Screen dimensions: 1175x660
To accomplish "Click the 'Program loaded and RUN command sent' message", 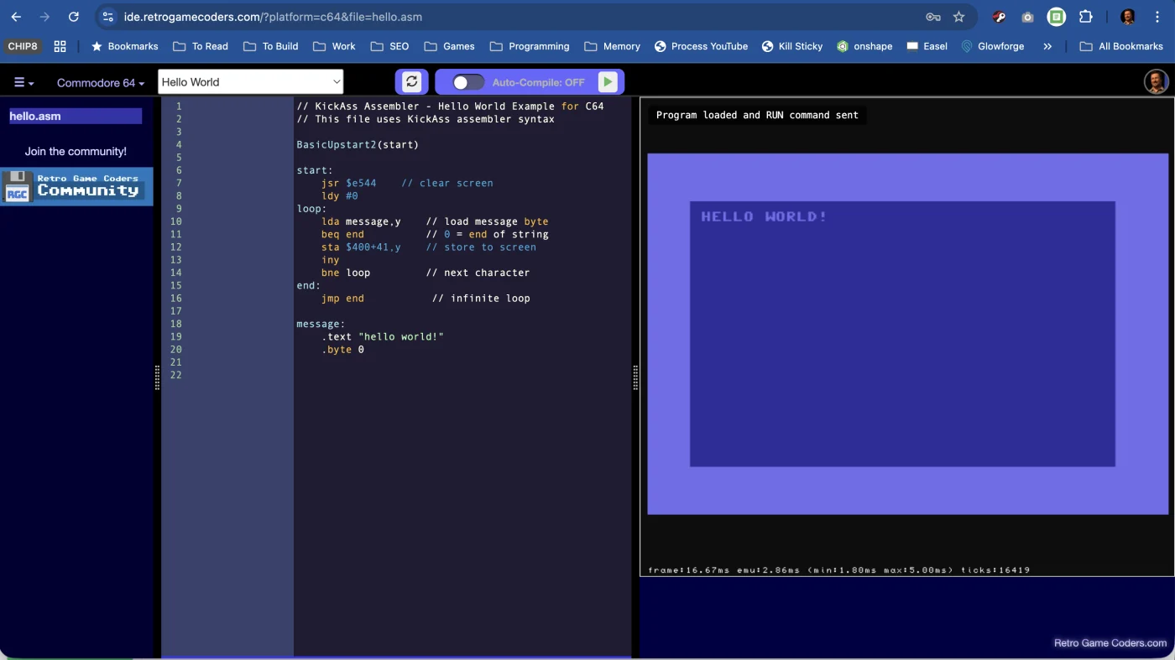I will pyautogui.click(x=757, y=115).
